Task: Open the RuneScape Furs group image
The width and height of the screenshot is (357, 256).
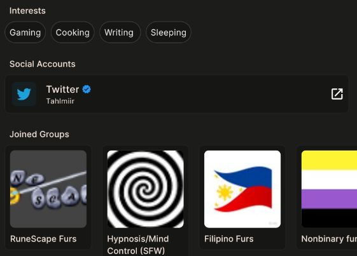Action: coord(48,189)
